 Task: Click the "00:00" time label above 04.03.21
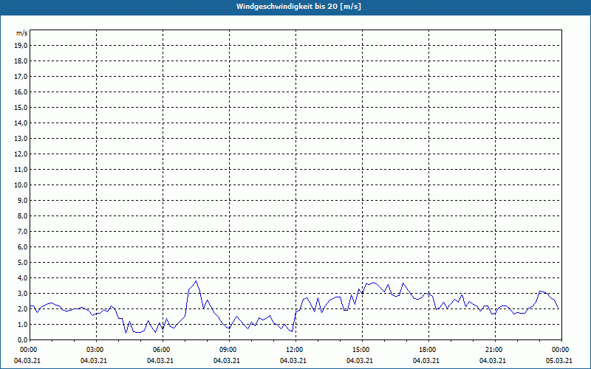28,350
